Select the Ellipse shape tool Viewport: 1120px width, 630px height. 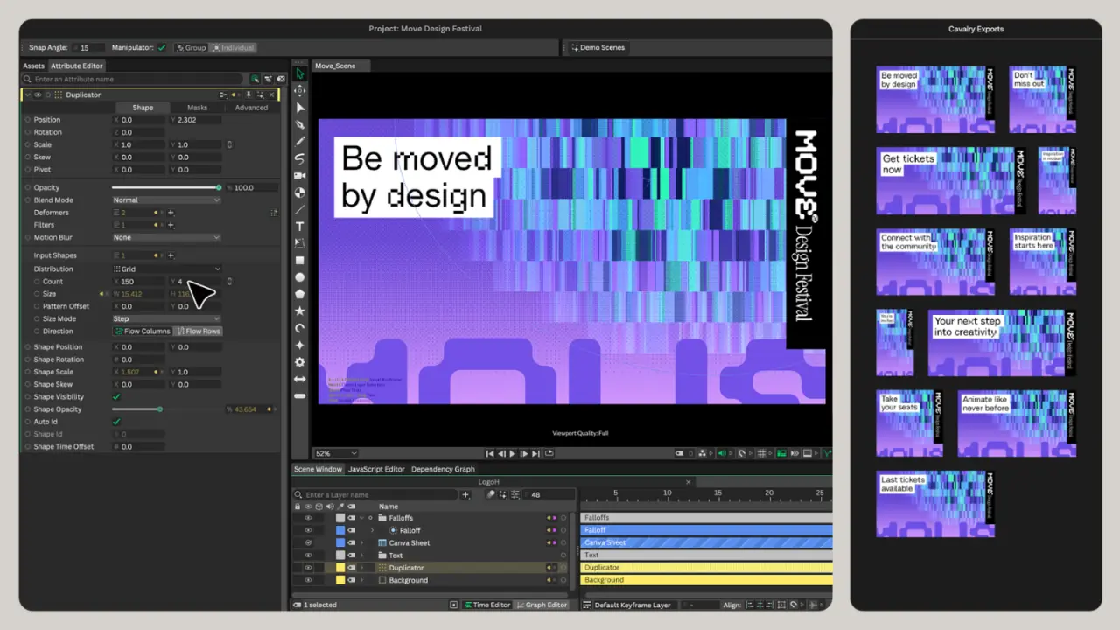point(300,277)
